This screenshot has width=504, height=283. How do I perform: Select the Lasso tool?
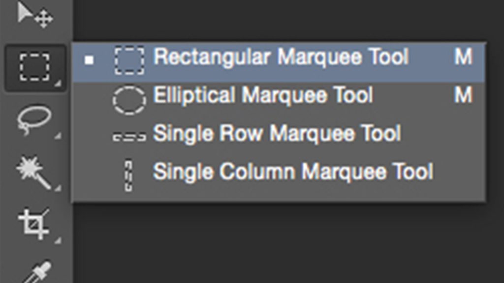34,119
